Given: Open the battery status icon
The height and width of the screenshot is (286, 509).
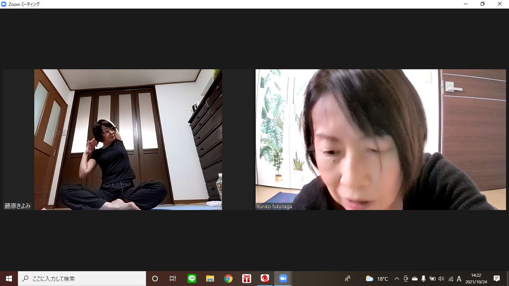Looking at the screenshot, I should 433,279.
